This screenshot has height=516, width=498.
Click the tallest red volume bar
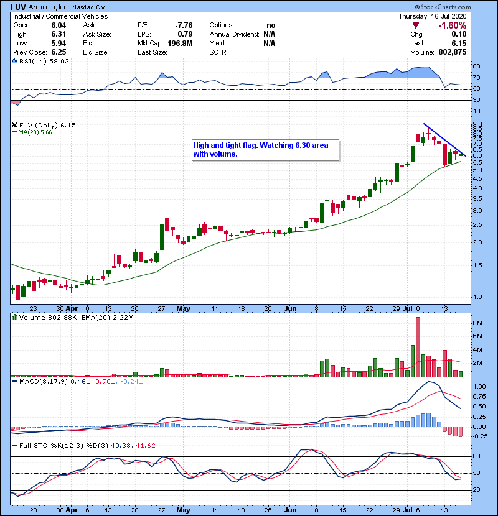418,347
